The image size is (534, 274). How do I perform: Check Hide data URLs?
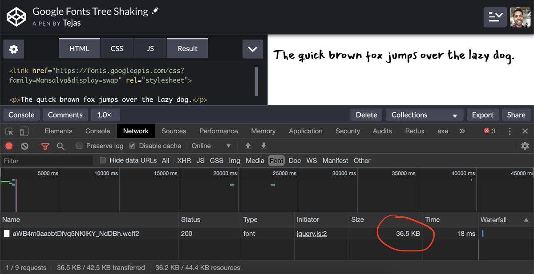(x=102, y=160)
